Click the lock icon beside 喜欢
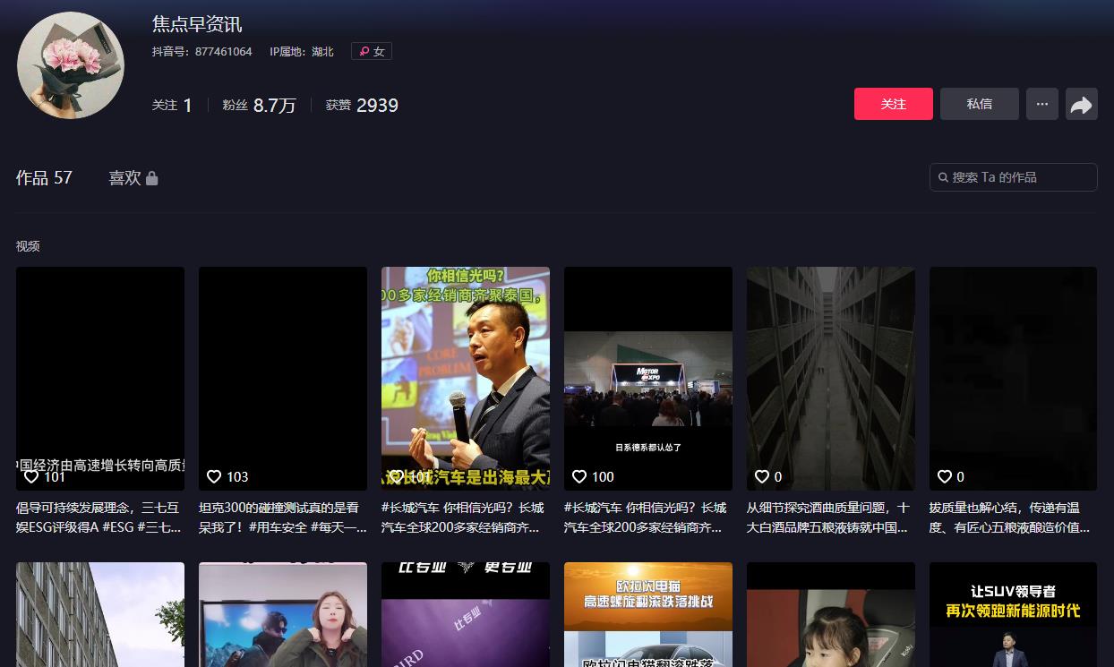1114x667 pixels. point(152,178)
